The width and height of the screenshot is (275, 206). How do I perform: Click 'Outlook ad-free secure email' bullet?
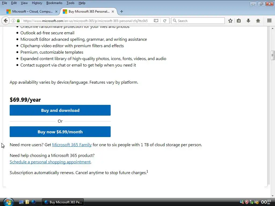pyautogui.click(x=47, y=33)
